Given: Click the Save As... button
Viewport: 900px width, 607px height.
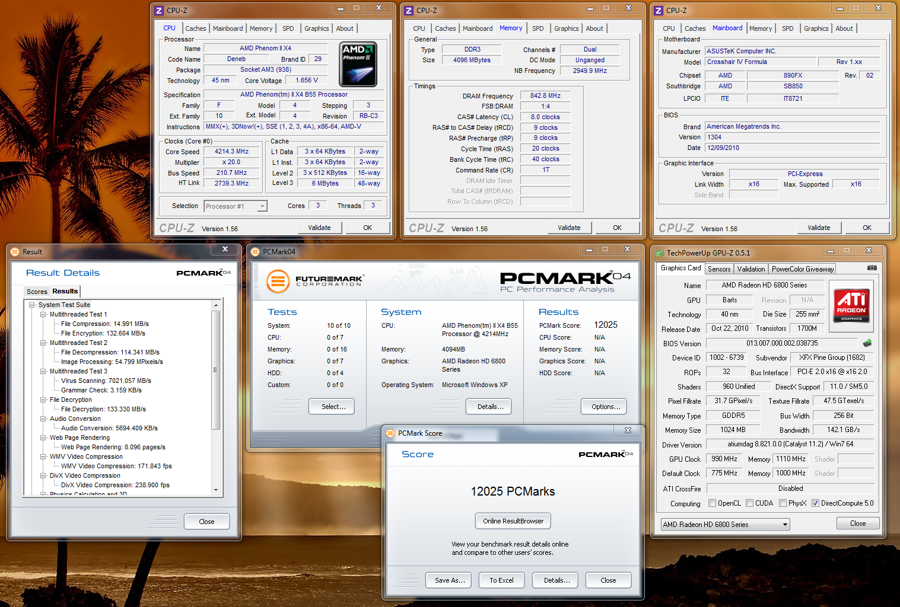Looking at the screenshot, I should tap(449, 580).
